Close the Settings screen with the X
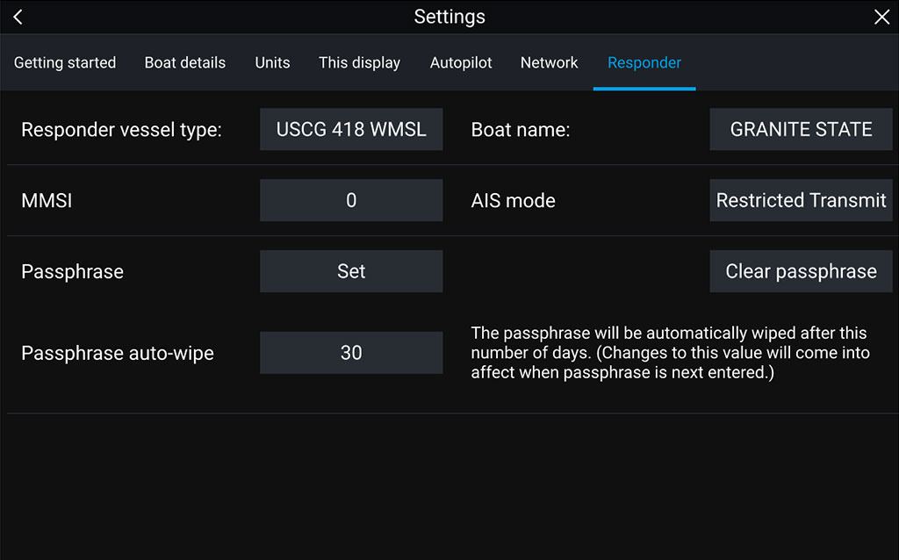 click(881, 17)
